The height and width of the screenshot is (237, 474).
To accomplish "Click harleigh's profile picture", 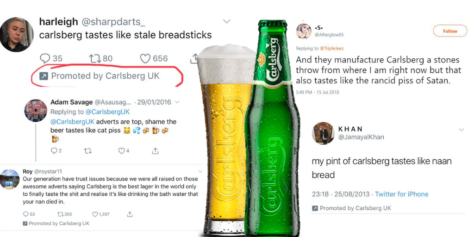I will (x=16, y=35).
